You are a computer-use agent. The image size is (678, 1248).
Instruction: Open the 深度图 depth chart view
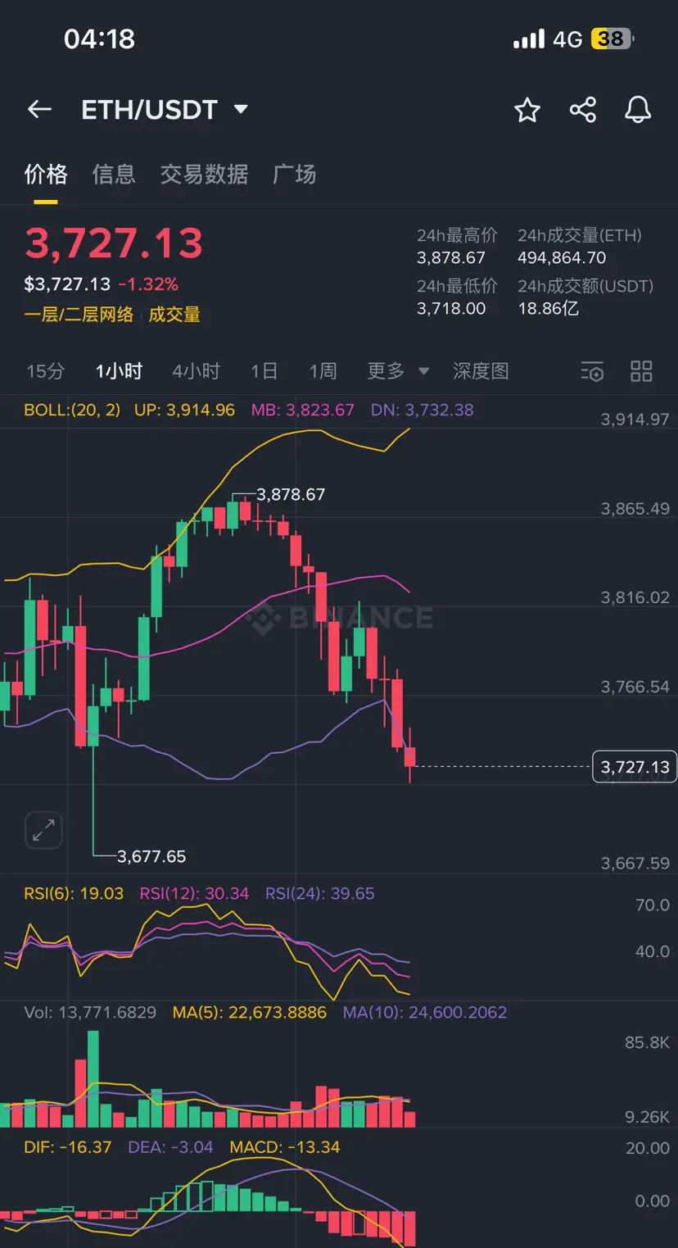pyautogui.click(x=481, y=371)
